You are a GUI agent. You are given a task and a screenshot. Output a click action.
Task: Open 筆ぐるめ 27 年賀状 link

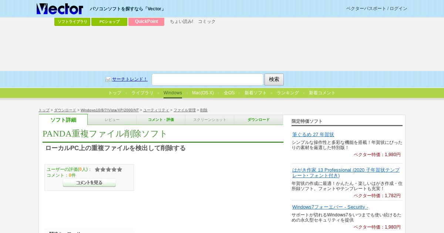(x=313, y=135)
